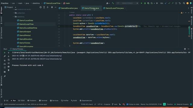Expand the collection folder
Viewport: 193px width, 108px height.
13,13
